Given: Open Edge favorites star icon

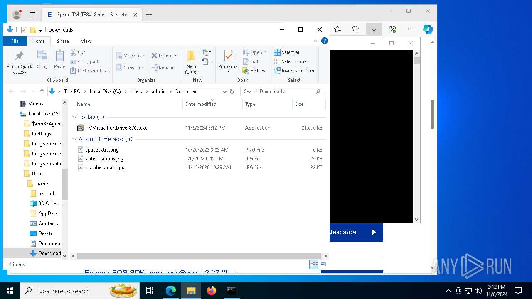Looking at the screenshot, I should tap(337, 29).
